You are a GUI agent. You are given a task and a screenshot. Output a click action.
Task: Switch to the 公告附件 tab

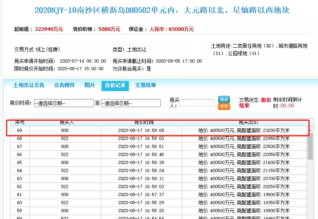[x=64, y=85]
